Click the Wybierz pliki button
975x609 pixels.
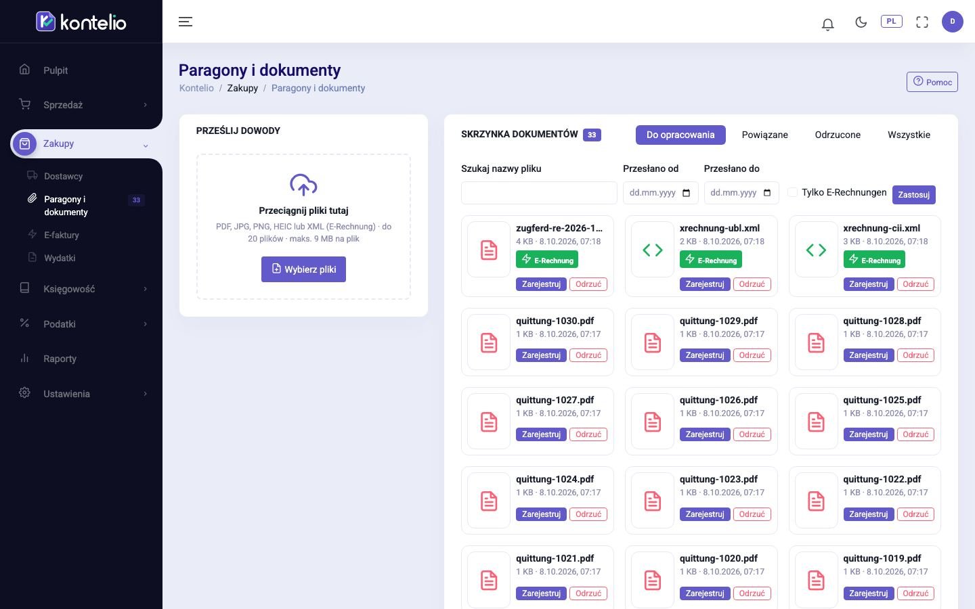coord(303,269)
